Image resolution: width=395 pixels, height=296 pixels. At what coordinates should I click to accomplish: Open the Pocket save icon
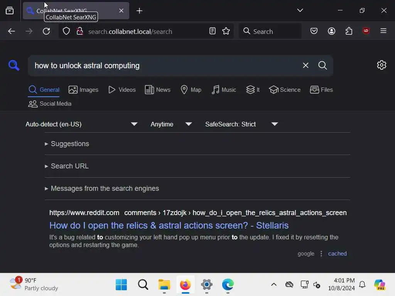point(314,31)
